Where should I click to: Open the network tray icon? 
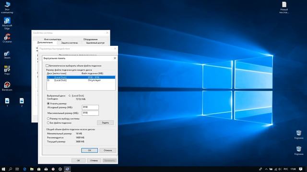[x=276, y=169]
